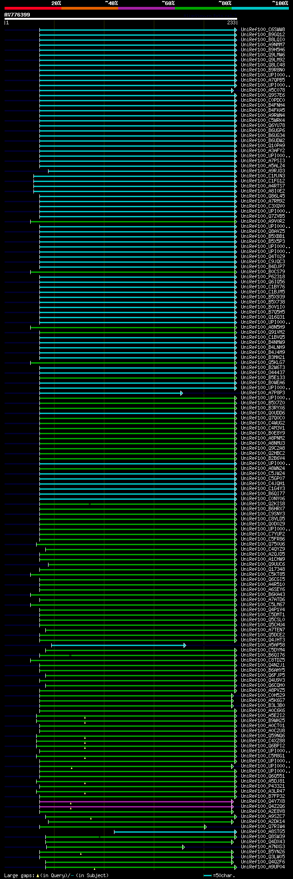This screenshot has width=293, height=879.
Task: Click hit name UniRef100_Q4Y7X8
Action: 263,802
